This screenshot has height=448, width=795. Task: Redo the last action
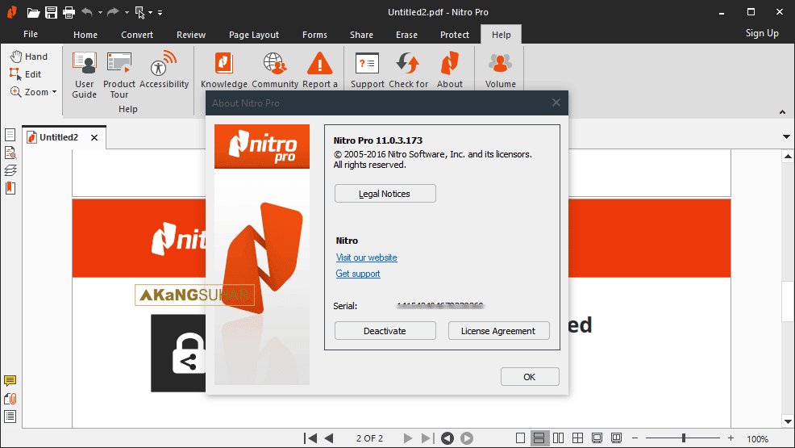point(113,11)
